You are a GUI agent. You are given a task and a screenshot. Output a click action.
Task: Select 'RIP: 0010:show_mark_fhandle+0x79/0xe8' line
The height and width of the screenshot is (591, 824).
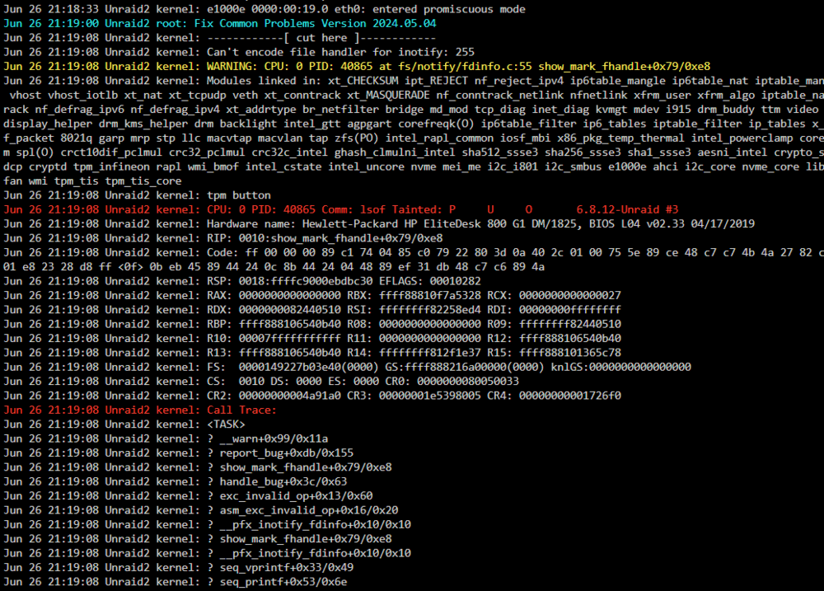point(222,237)
